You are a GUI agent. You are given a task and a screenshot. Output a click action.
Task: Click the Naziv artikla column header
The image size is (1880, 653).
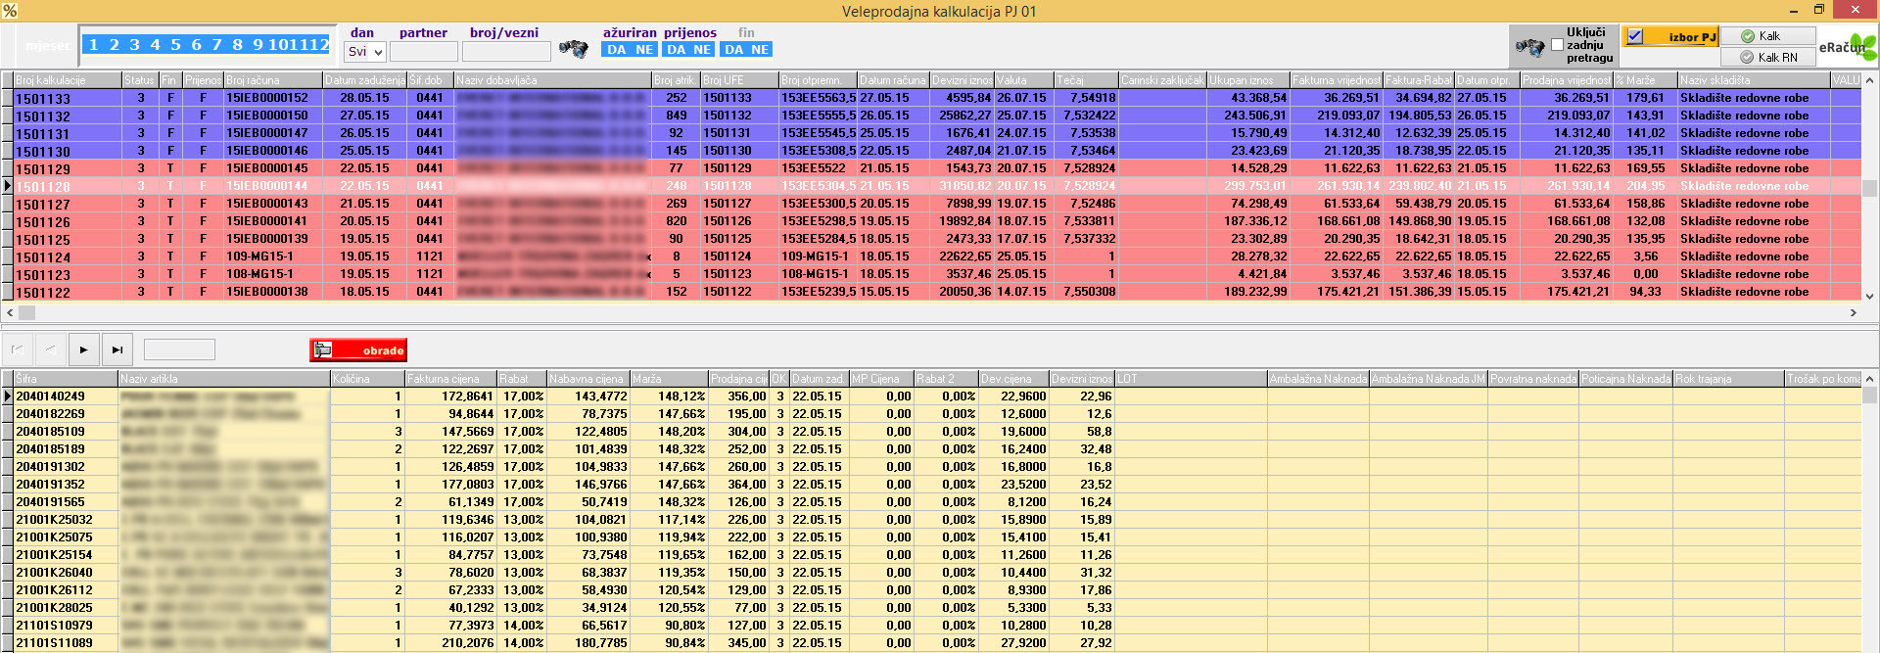[223, 379]
